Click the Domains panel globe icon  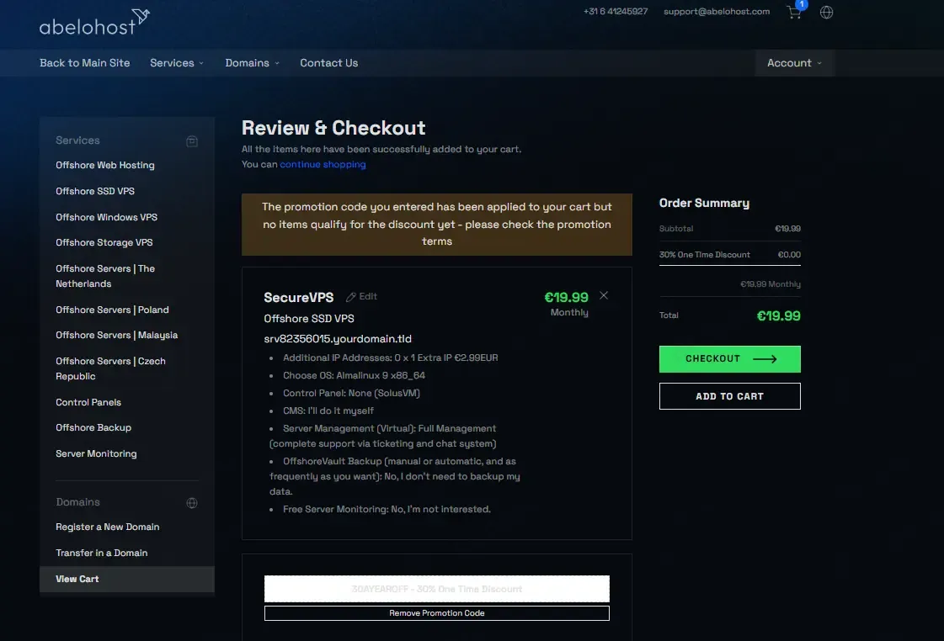pos(192,503)
